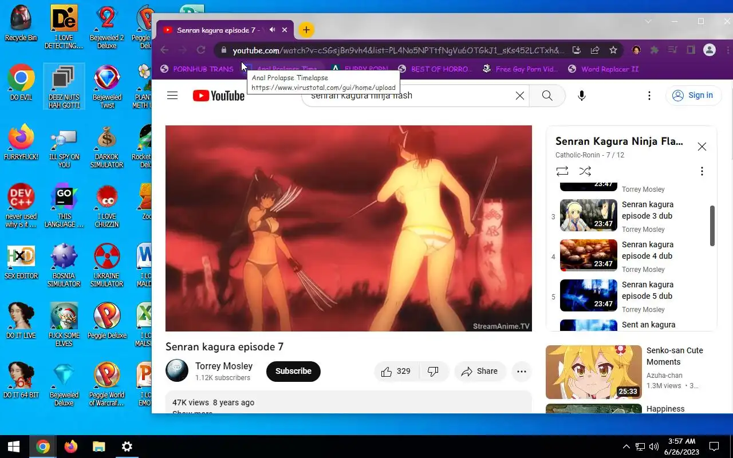Share the Senran kagura episode 7 video
Viewport: 733px width, 458px height.
480,371
